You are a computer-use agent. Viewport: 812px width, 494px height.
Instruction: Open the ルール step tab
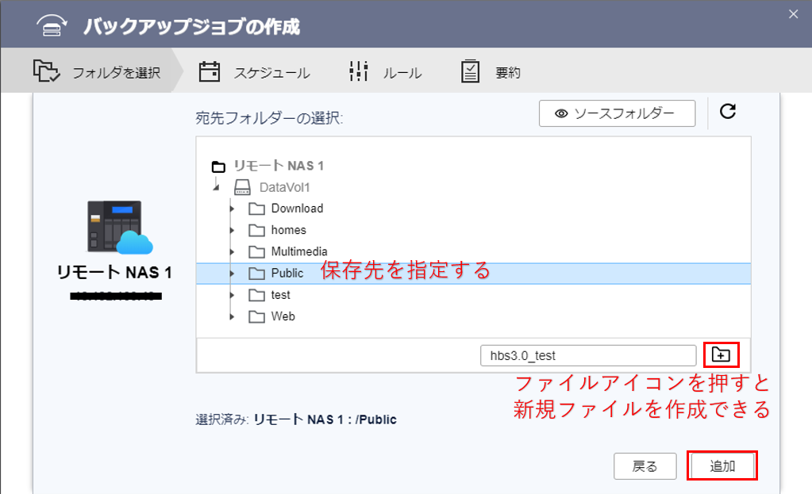[x=386, y=73]
